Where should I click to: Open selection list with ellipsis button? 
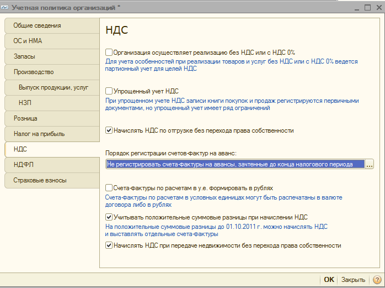(x=370, y=164)
